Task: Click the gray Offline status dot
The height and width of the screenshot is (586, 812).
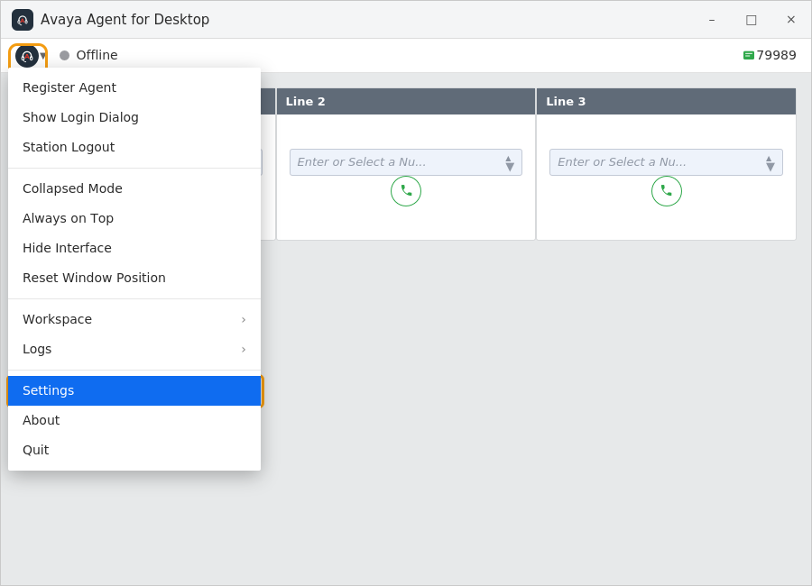Action: (x=64, y=55)
